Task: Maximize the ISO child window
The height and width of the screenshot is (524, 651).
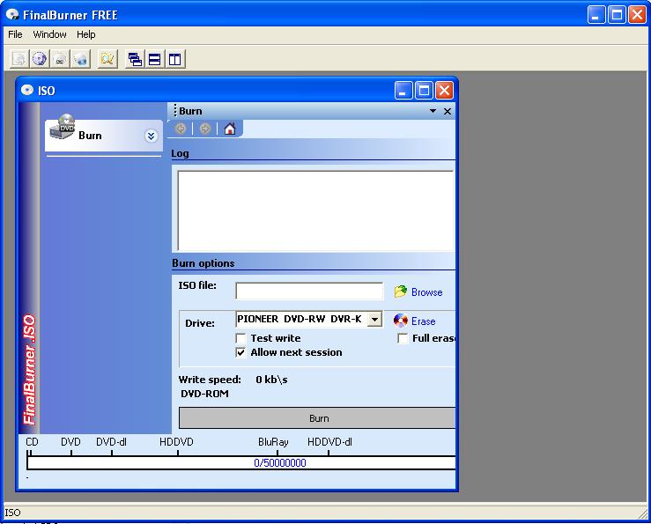Action: pos(424,90)
